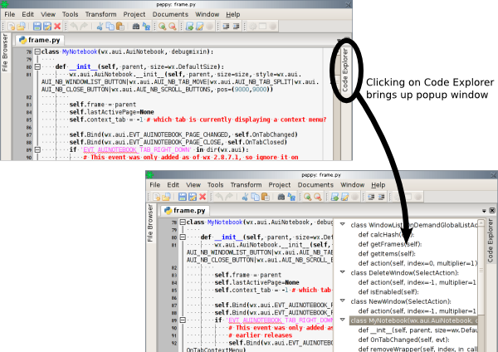This screenshot has width=498, height=352.
Task: Click the red X close-file icon in top toolbar
Action: 56,27
